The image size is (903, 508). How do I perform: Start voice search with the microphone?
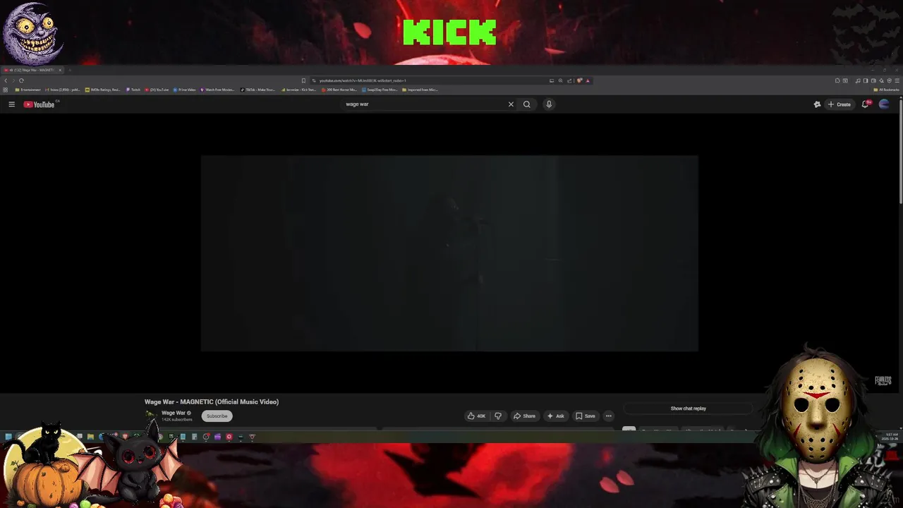coord(549,104)
